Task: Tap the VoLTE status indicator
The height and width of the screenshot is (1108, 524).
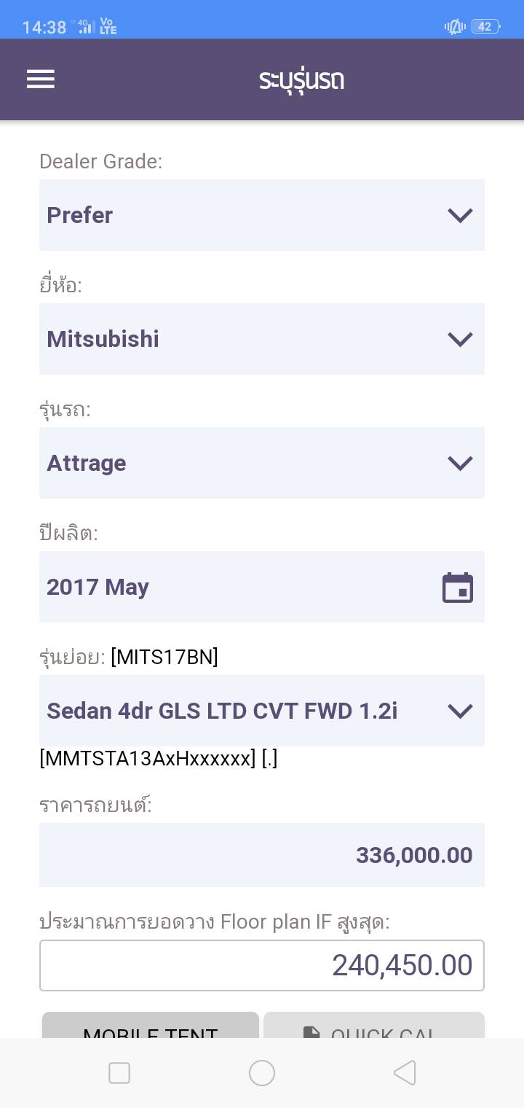Action: 108,27
